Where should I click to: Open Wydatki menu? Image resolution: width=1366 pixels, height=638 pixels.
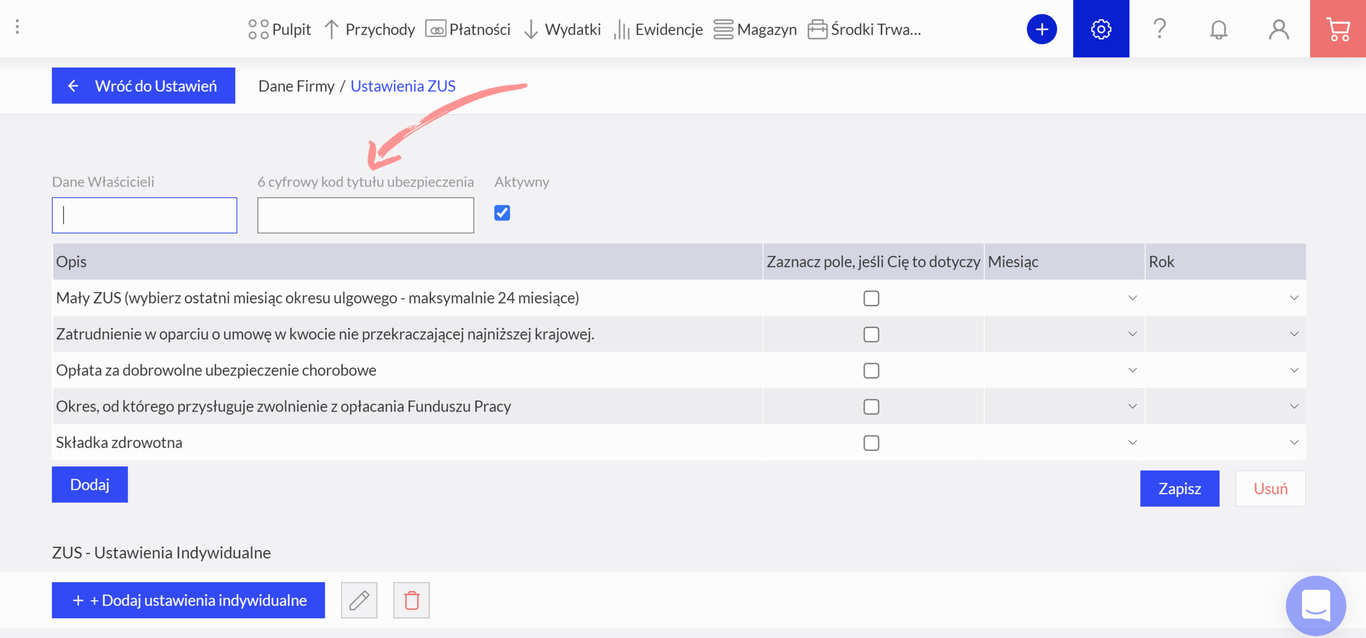point(562,29)
